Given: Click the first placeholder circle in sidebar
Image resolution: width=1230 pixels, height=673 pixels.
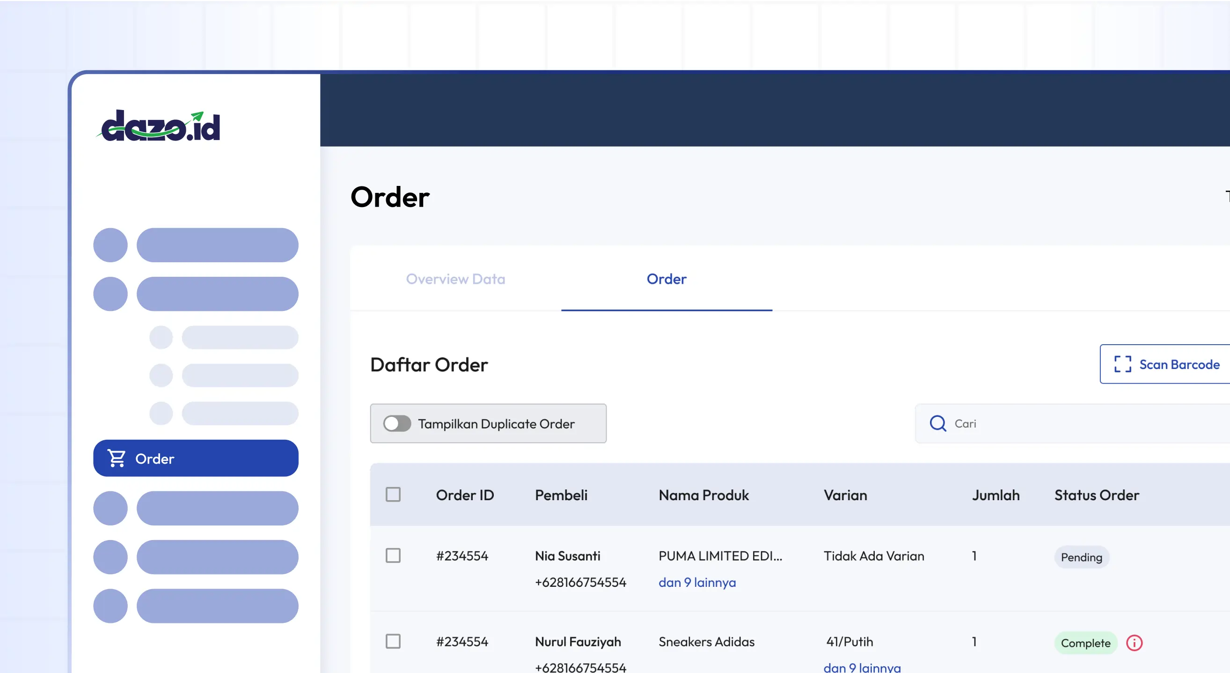Looking at the screenshot, I should 110,245.
